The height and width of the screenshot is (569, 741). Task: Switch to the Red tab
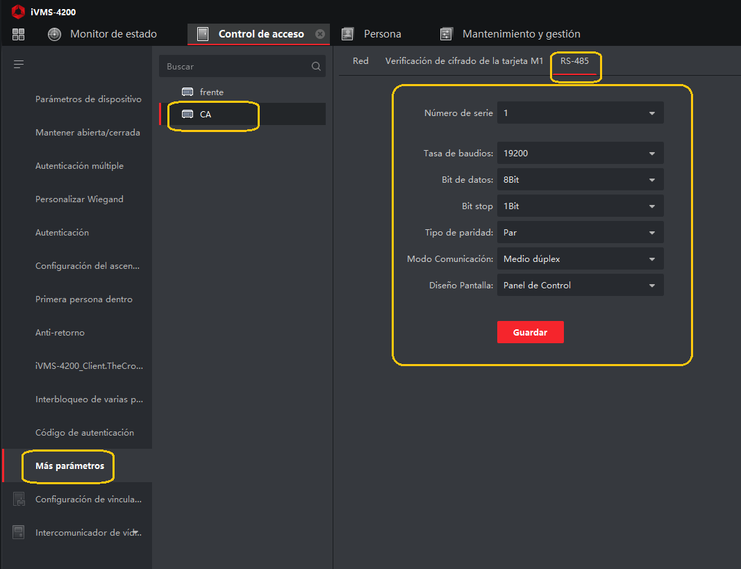360,61
